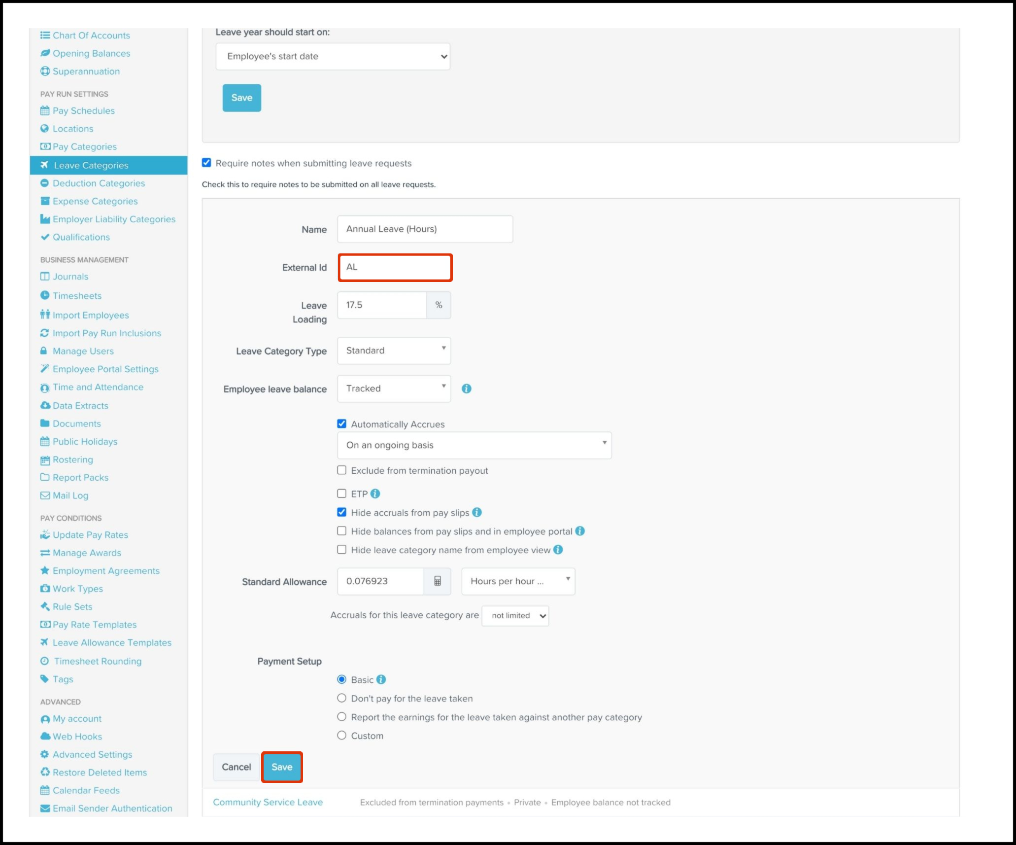Click the info icon beside Basic payment option
1016x845 pixels.
point(381,679)
